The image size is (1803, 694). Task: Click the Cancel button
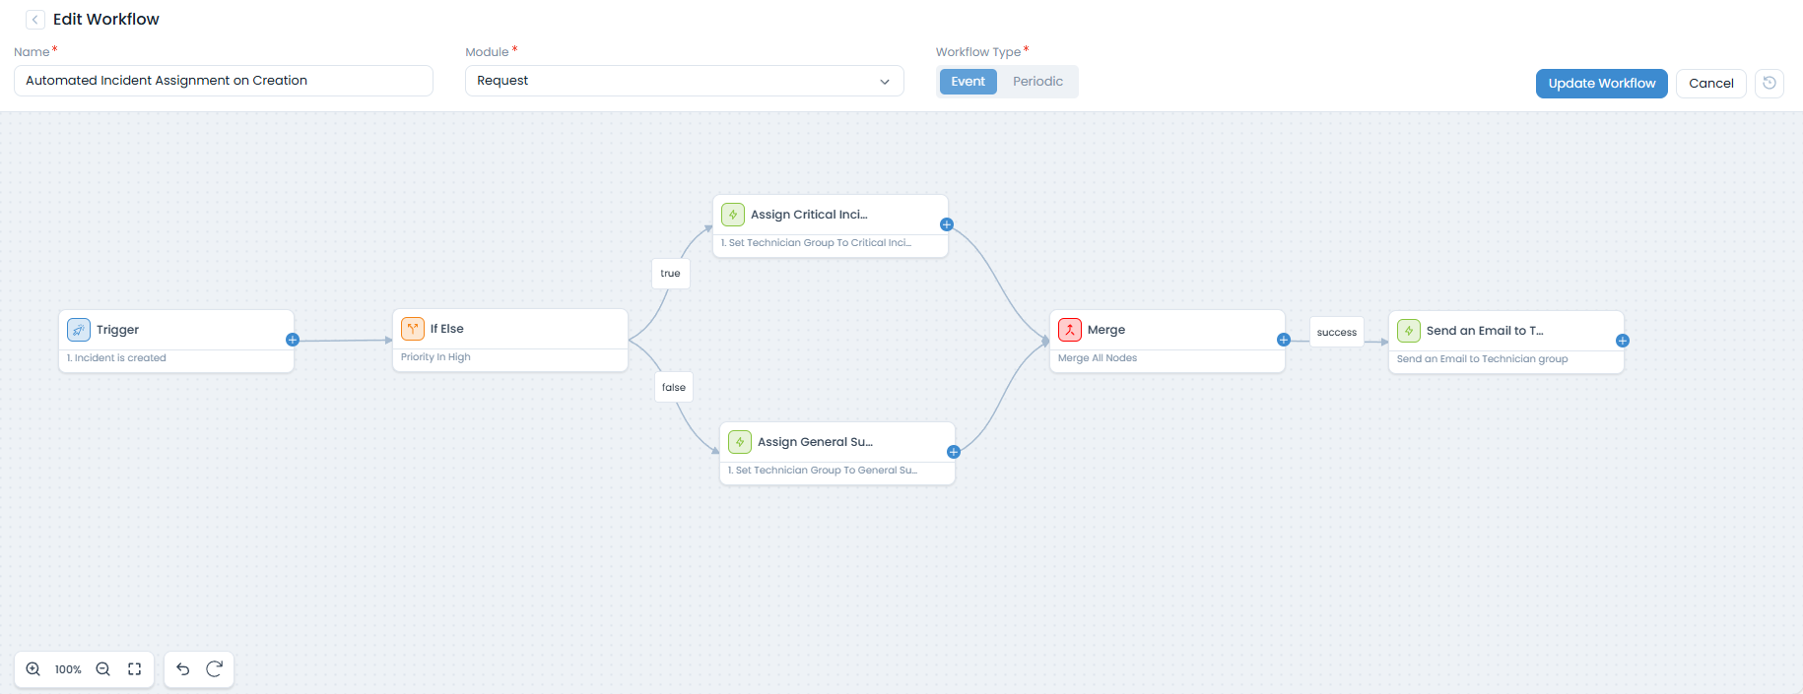tap(1710, 84)
